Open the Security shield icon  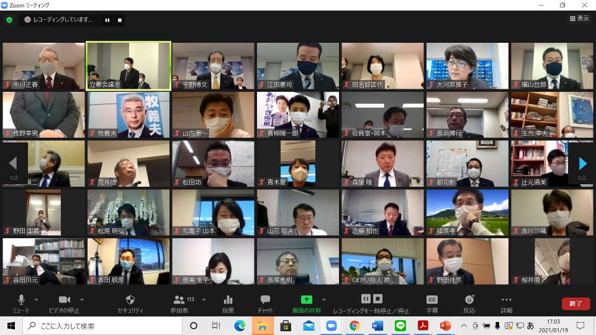click(130, 300)
